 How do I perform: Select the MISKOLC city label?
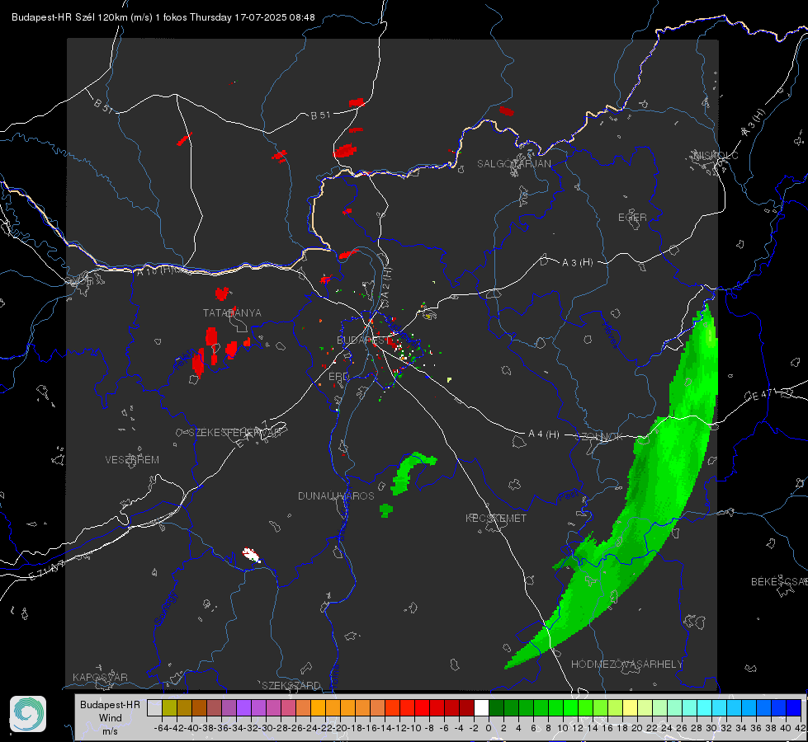coord(716,155)
